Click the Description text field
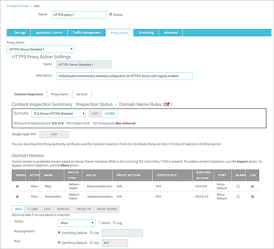 (x=124, y=76)
